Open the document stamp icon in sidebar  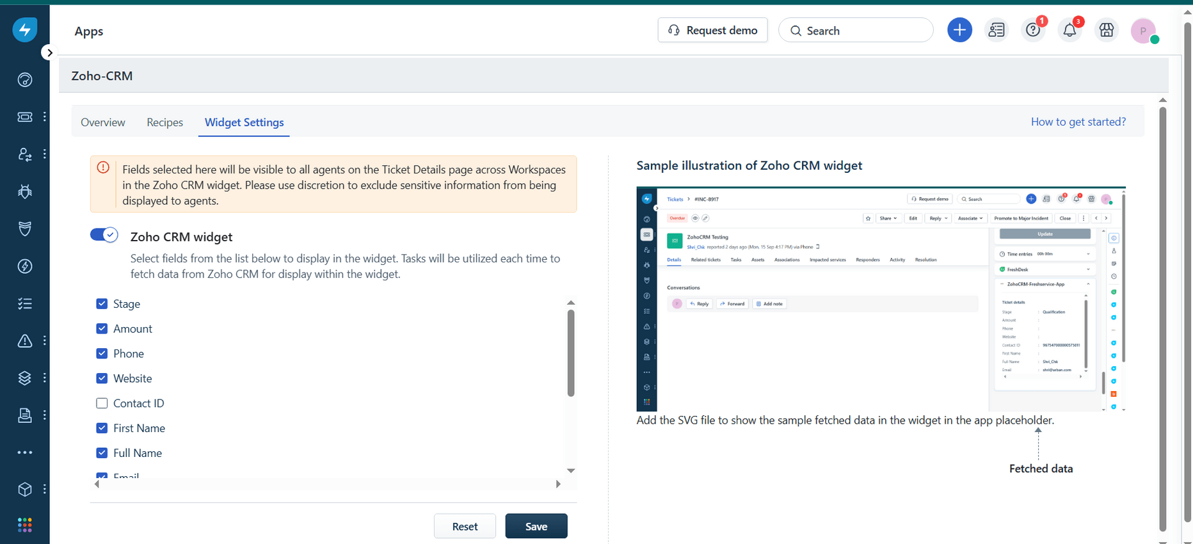click(x=25, y=415)
